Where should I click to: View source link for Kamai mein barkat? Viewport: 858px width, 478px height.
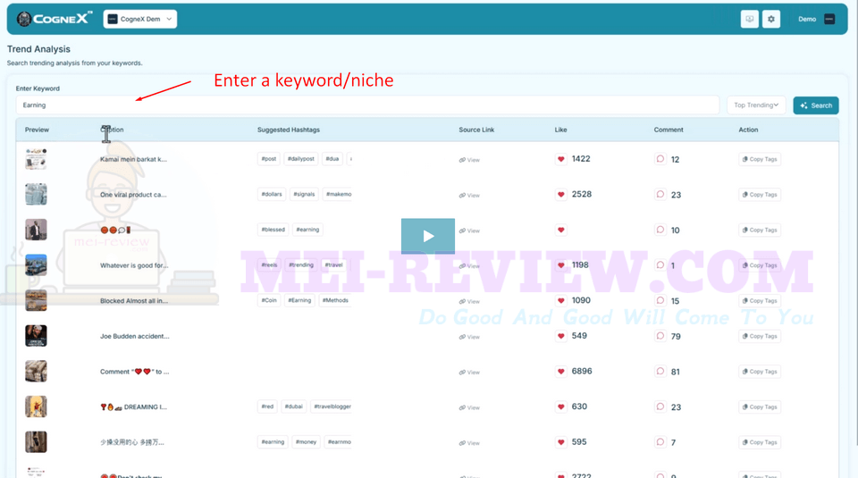pos(469,160)
